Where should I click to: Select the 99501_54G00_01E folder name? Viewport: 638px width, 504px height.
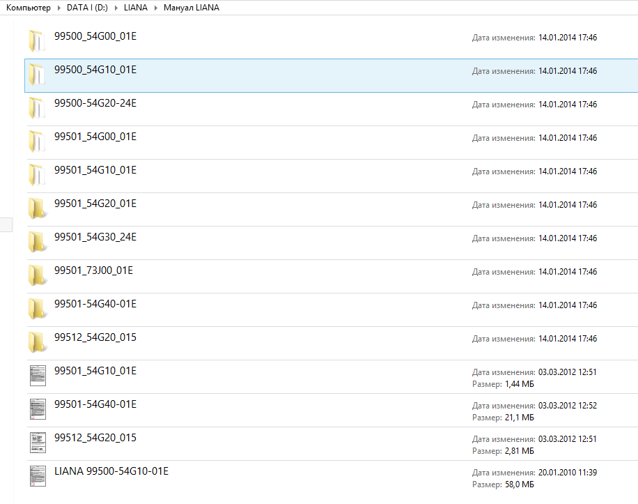95,137
